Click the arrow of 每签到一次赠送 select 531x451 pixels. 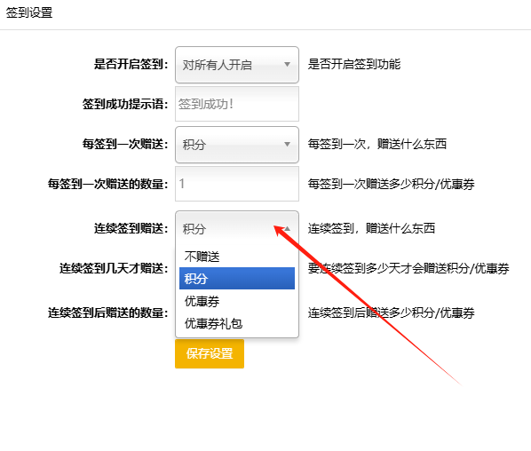tap(287, 144)
